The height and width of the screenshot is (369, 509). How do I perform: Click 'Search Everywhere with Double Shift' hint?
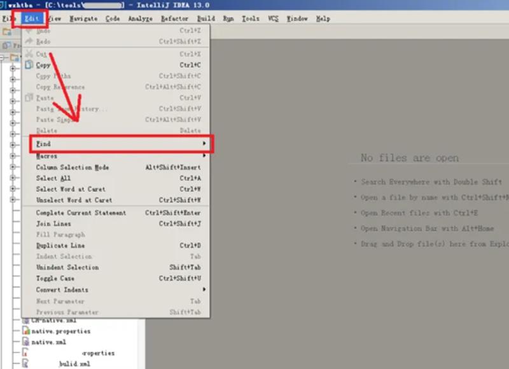coord(431,182)
